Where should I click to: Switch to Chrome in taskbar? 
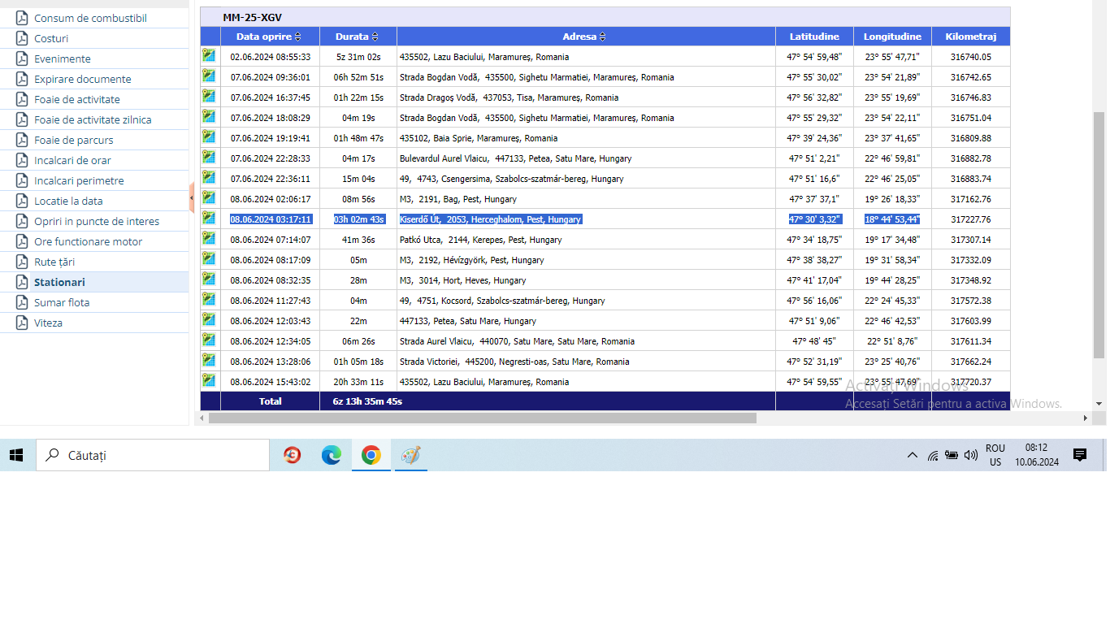tap(371, 455)
